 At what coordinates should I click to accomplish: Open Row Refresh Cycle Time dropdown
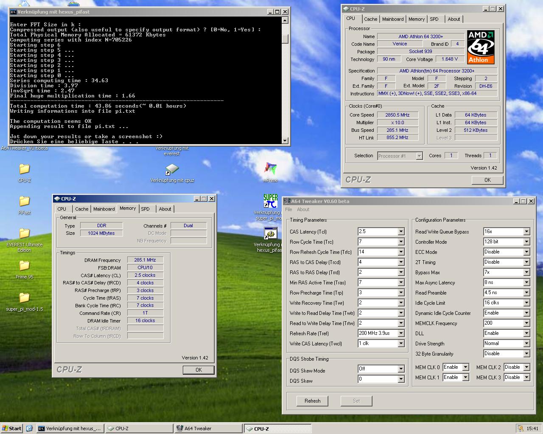(x=401, y=252)
